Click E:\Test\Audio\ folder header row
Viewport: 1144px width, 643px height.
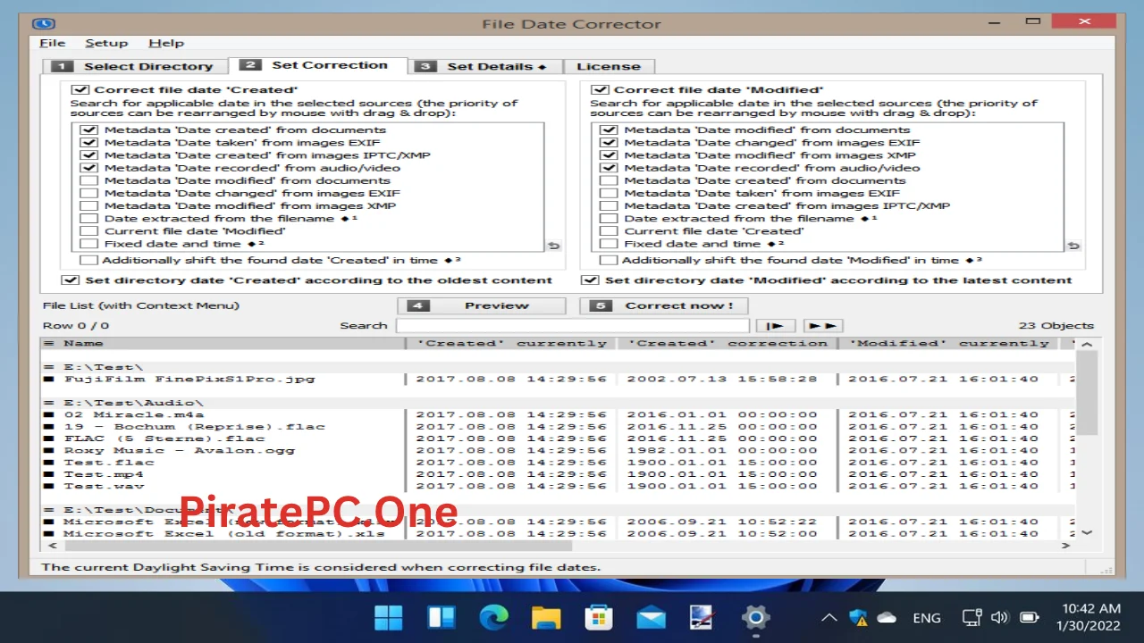click(558, 403)
